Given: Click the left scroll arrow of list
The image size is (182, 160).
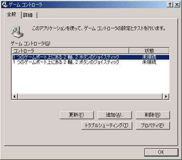Looking at the screenshot, I should point(15,96).
